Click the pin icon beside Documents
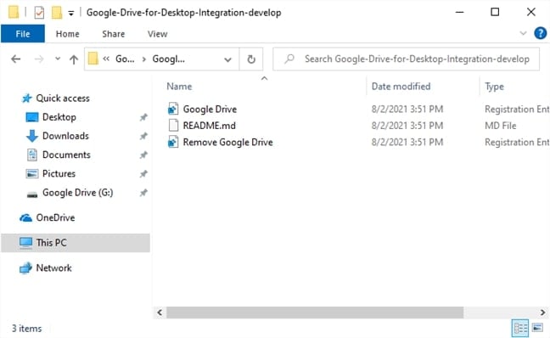 [143, 155]
